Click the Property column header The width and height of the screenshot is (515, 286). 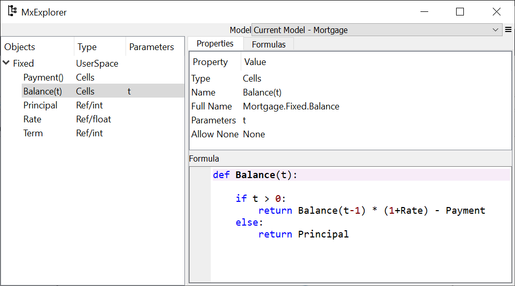point(210,62)
